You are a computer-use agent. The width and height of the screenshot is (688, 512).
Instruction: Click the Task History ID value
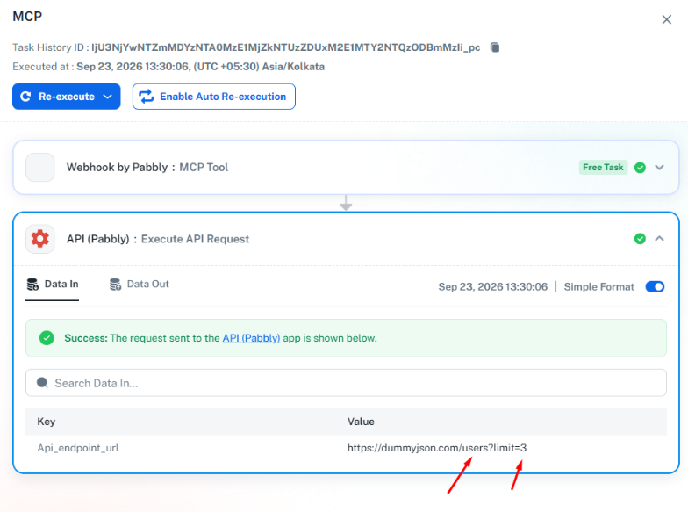coord(286,47)
